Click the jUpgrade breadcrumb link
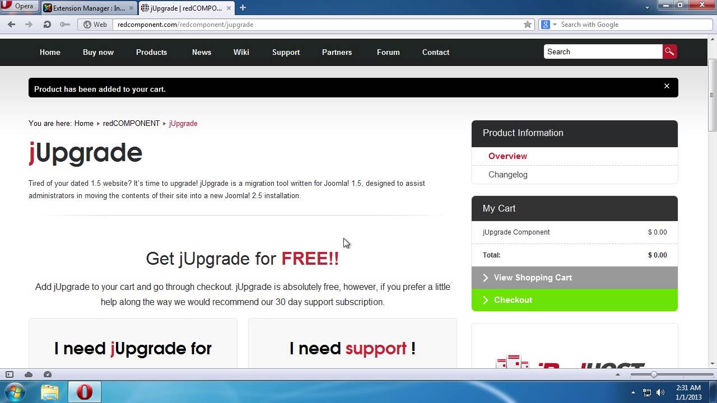The image size is (717, 403). tap(183, 123)
